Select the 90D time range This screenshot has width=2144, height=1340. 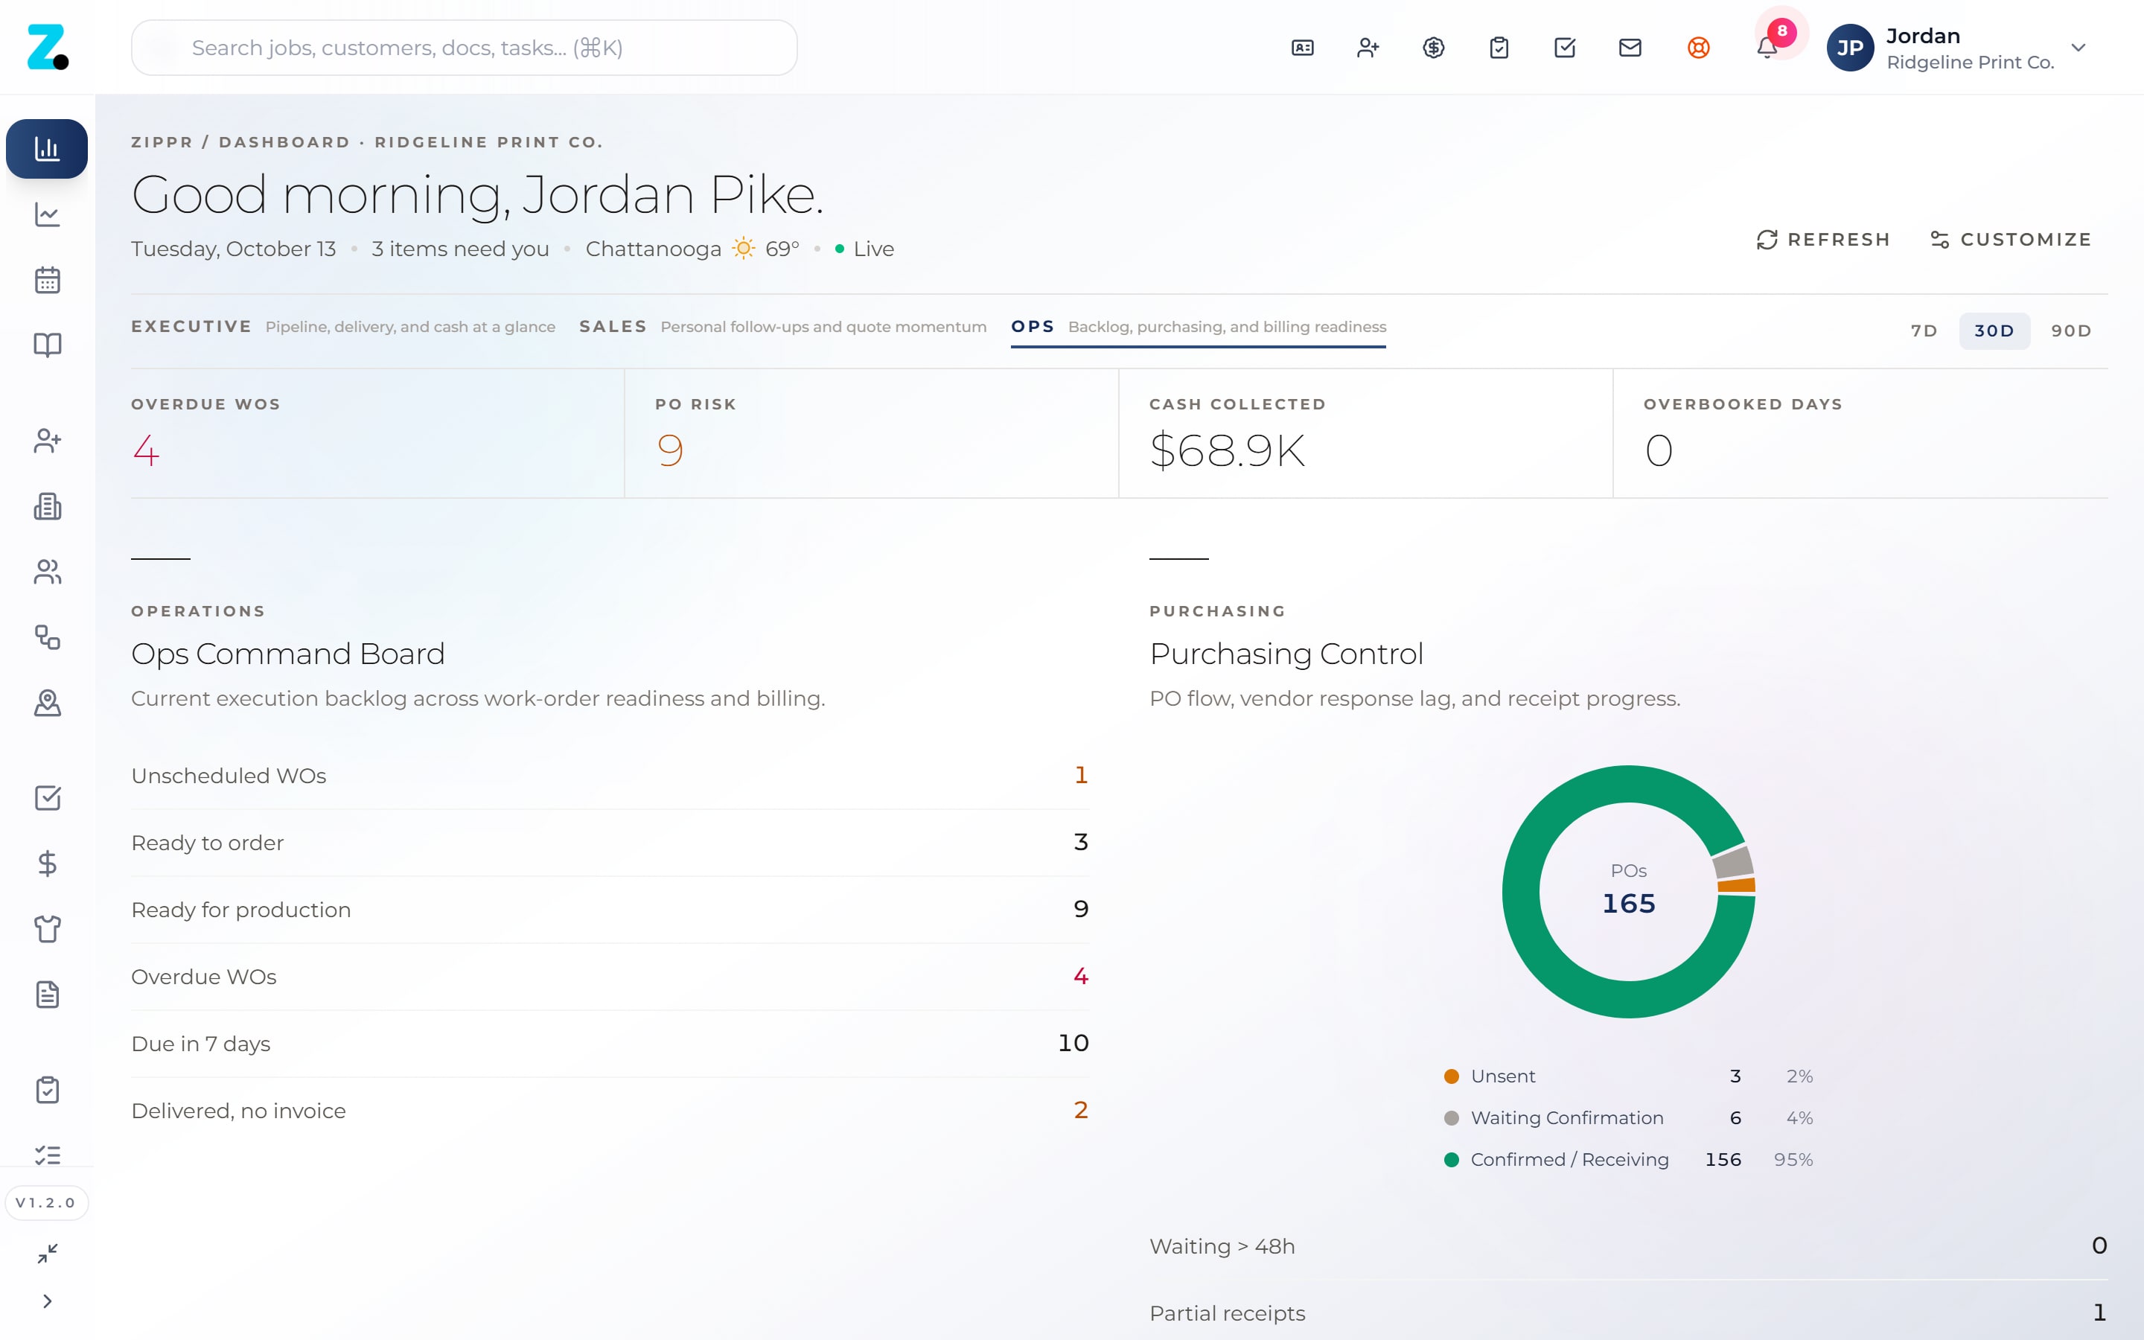[x=2071, y=331]
